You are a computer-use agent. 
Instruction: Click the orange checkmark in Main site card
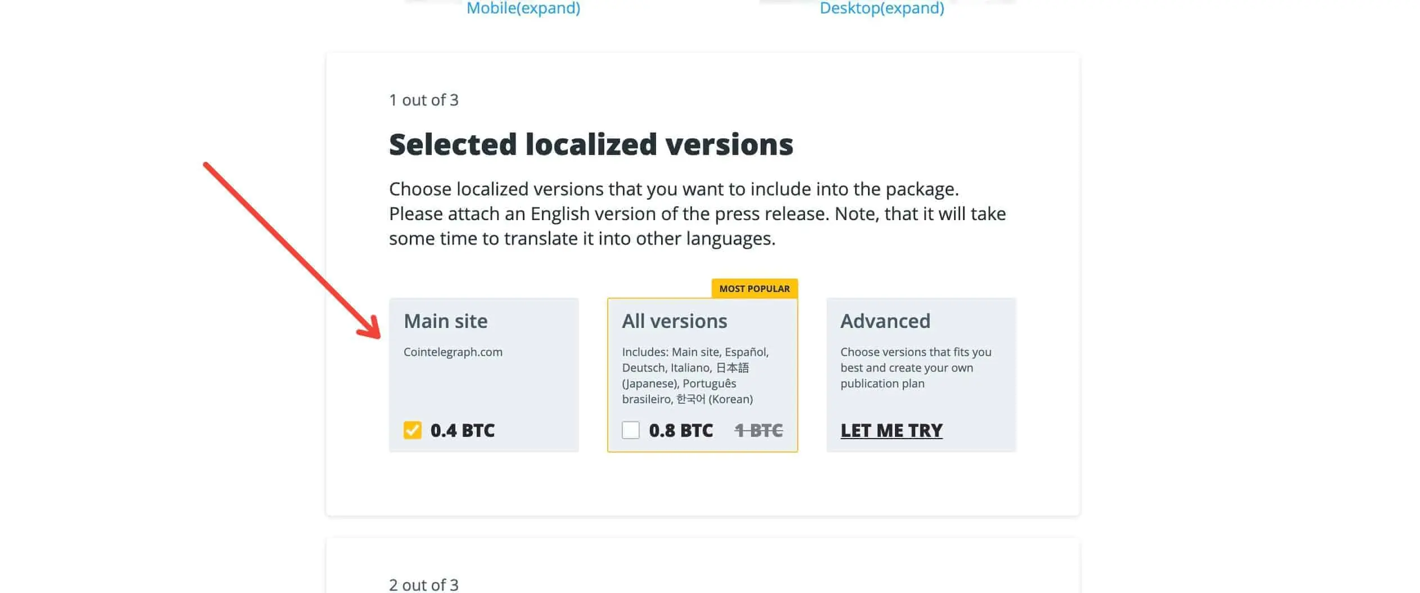click(x=412, y=430)
